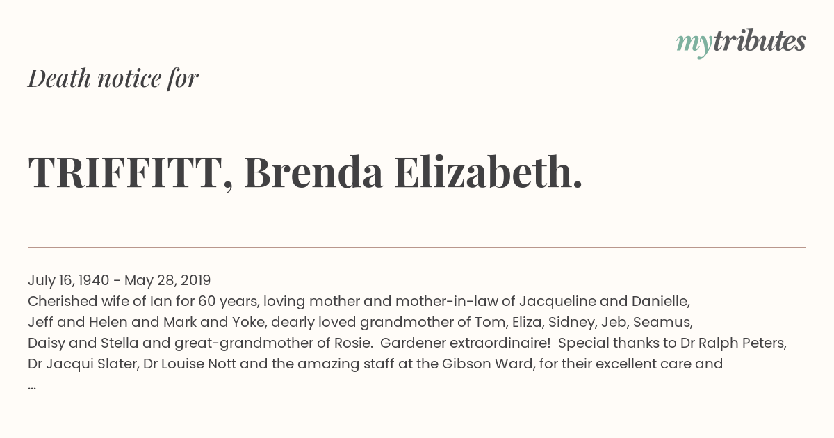Image resolution: width=834 pixels, height=438 pixels.
Task: Click the line starting 'Jeff and Helen'
Action: click(x=361, y=322)
